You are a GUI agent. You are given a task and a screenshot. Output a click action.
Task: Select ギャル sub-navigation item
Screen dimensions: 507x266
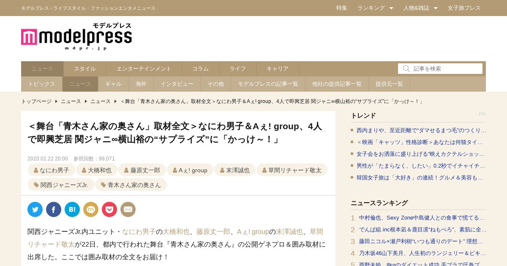(114, 84)
